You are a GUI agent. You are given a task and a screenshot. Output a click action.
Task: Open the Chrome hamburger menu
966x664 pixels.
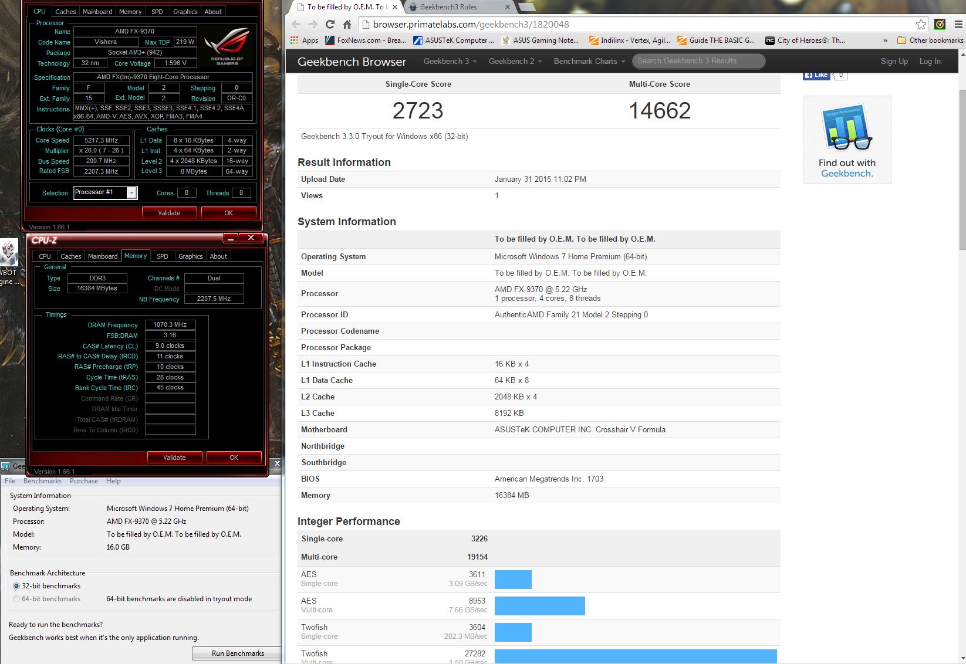pyautogui.click(x=958, y=25)
